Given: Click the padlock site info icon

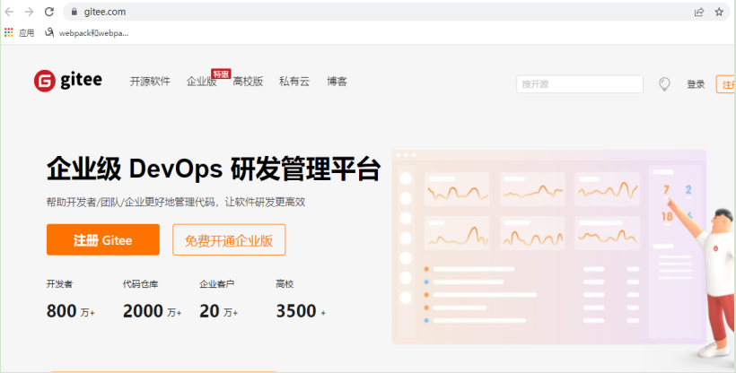Looking at the screenshot, I should coord(74,13).
